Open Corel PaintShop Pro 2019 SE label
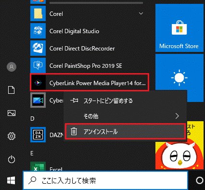The image size is (205, 190). [86, 66]
